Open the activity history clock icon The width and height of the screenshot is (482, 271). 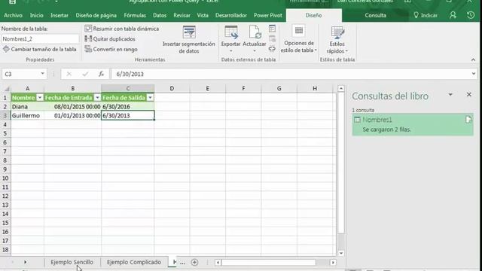pyautogui.click(x=471, y=15)
